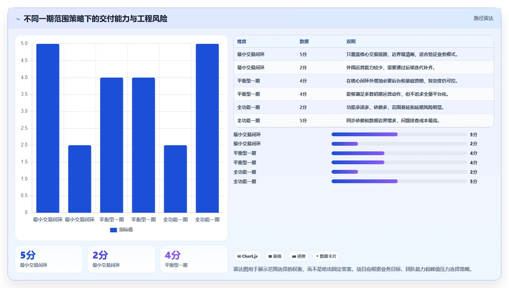Click the 最小交易闭环 progress bar marked 2分
Viewport: 509px width, 288px height.
pos(399,144)
